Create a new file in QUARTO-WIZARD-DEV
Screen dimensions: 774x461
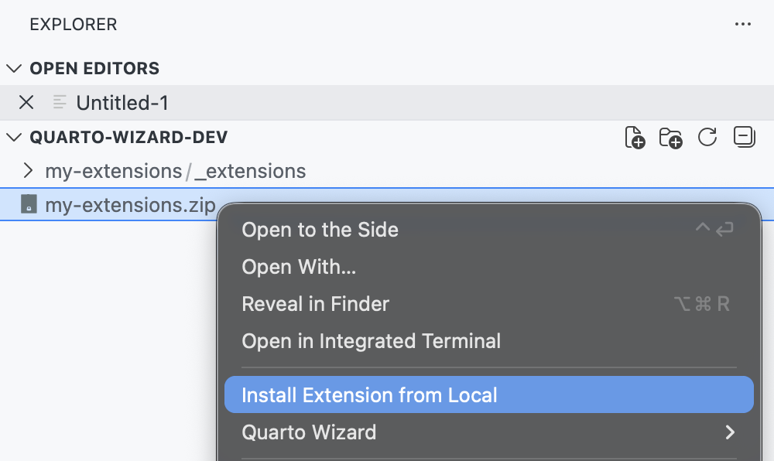634,137
